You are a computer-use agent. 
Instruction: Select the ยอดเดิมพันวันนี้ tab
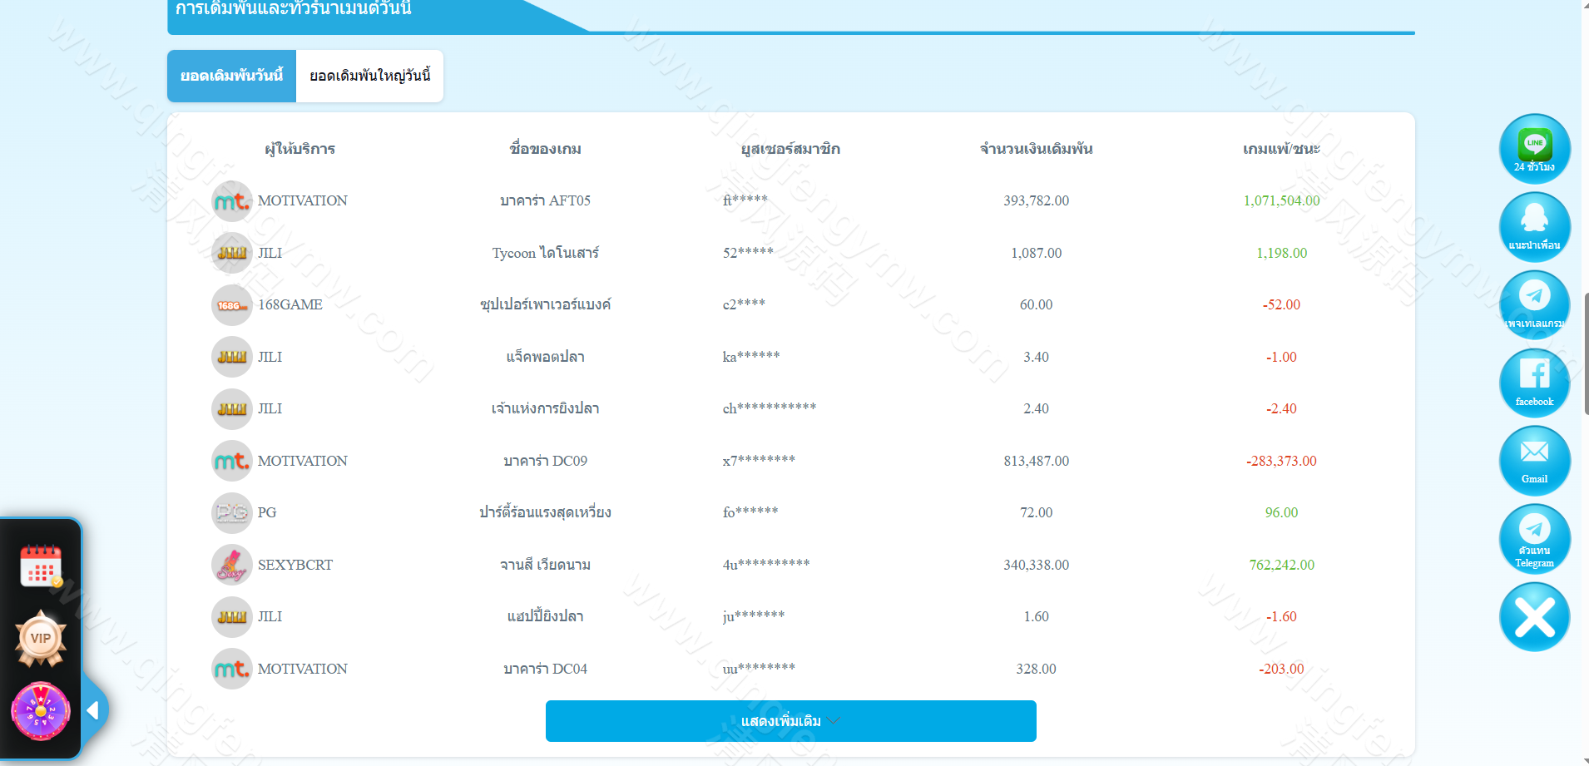(x=231, y=77)
